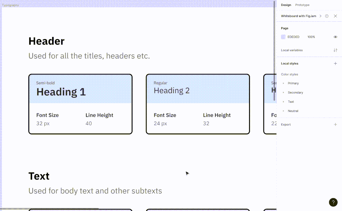The height and width of the screenshot is (211, 342).
Task: Edit the page background opacity 100%
Action: click(311, 37)
